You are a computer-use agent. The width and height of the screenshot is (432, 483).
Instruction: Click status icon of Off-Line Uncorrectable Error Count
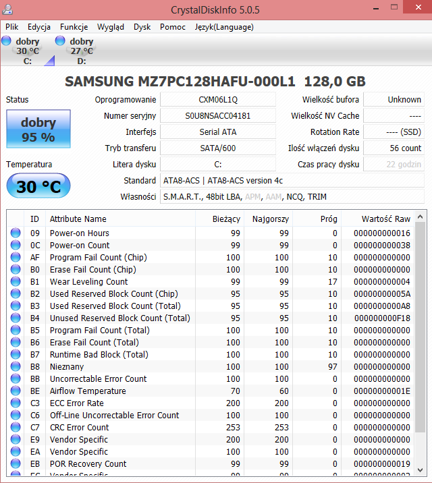pyautogui.click(x=16, y=416)
